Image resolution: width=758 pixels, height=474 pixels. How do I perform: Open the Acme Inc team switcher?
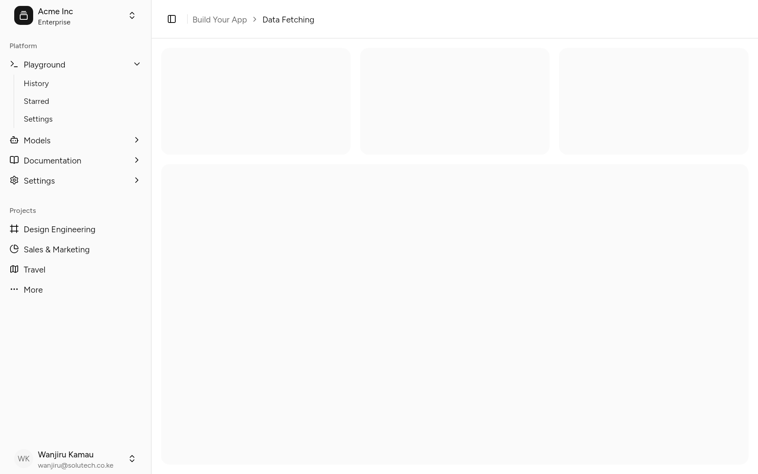75,16
